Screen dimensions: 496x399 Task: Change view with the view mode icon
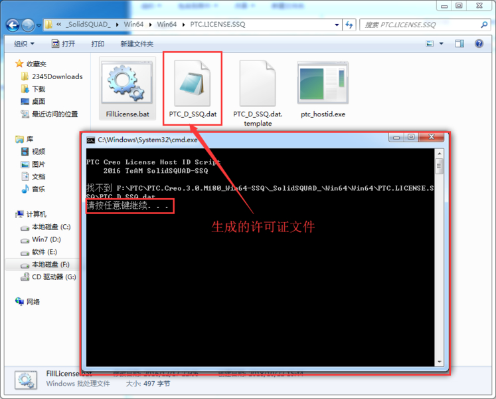point(429,44)
